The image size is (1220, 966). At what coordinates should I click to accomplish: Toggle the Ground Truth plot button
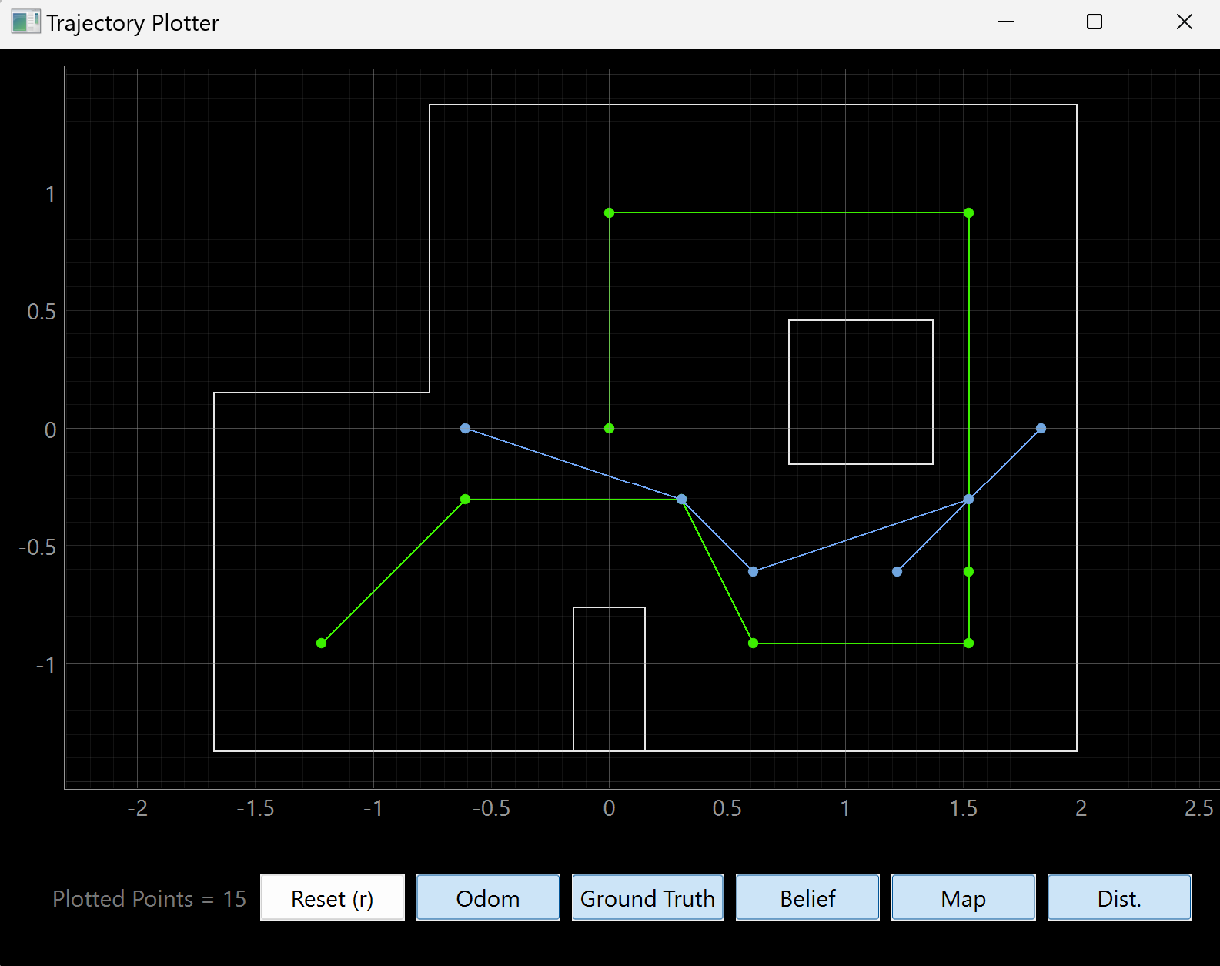pos(647,897)
